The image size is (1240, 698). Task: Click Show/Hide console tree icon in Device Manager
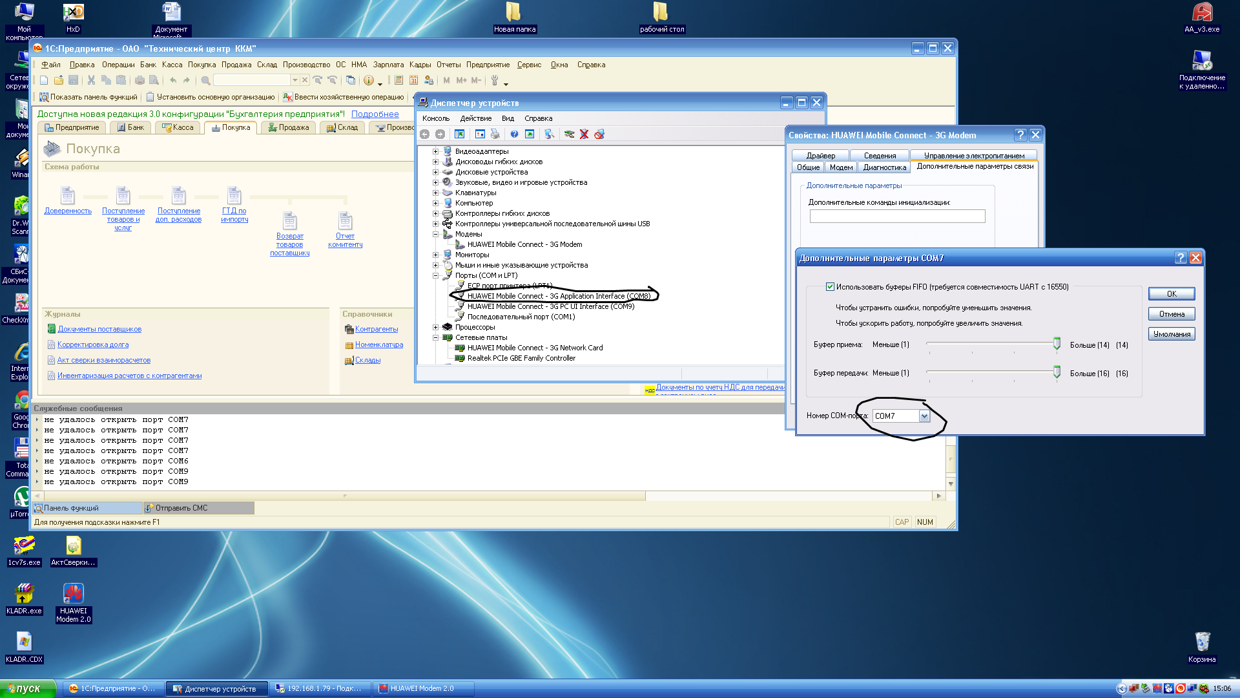click(x=460, y=134)
